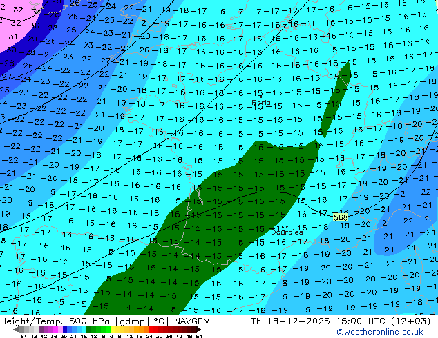Click the 54 legend value
438x338 pixels.
(x=199, y=336)
